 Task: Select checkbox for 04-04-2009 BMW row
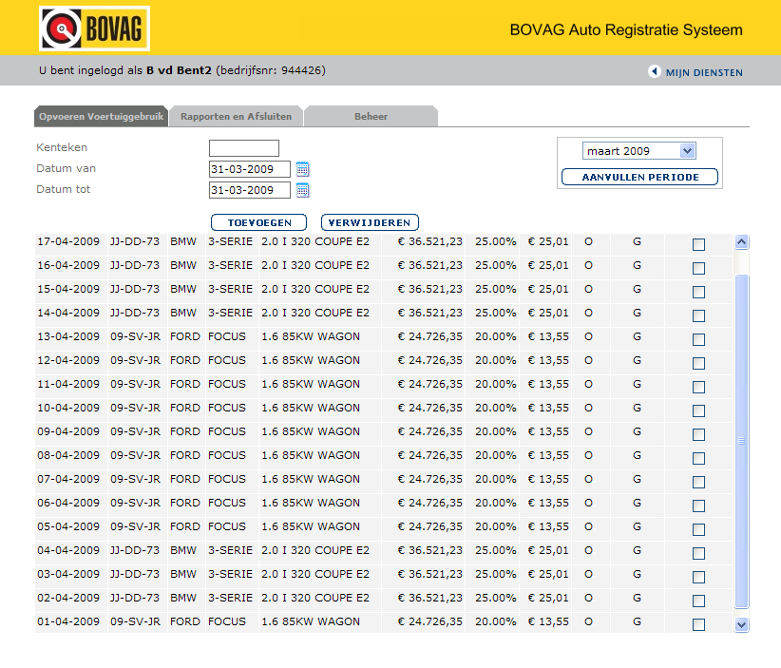pos(699,553)
